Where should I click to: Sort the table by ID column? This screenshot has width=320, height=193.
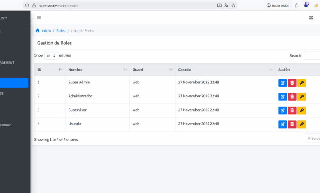point(49,70)
